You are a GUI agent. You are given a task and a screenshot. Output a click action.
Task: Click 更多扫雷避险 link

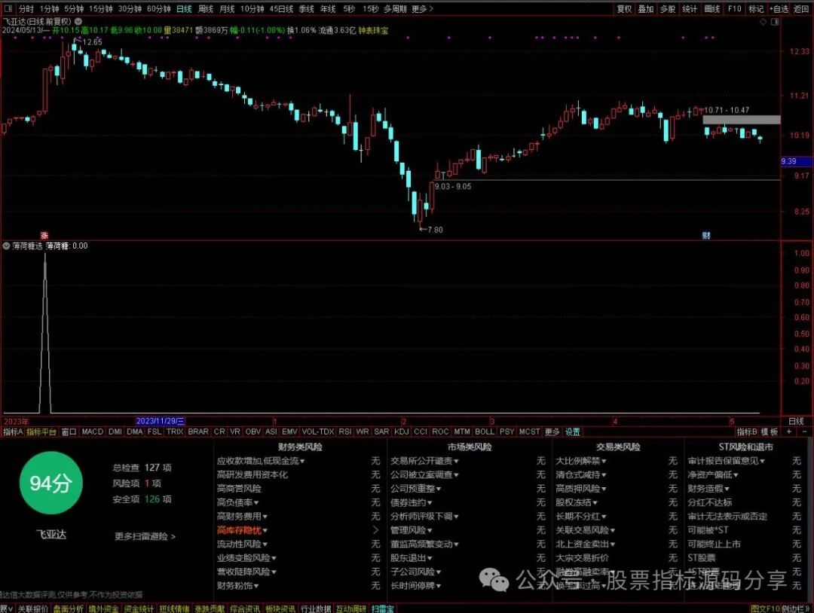coord(145,536)
